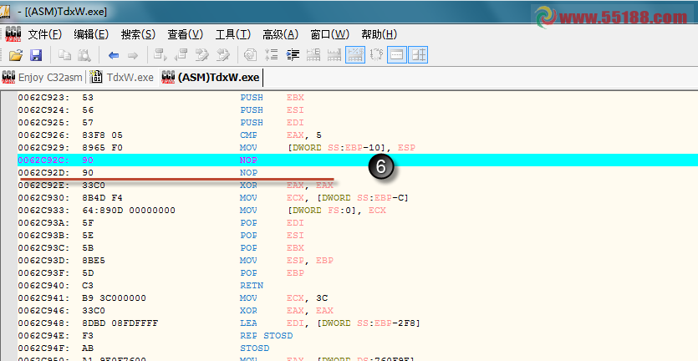698x361 pixels.
Task: Click the gray disk-like icon after the separator
Action: click(251, 55)
